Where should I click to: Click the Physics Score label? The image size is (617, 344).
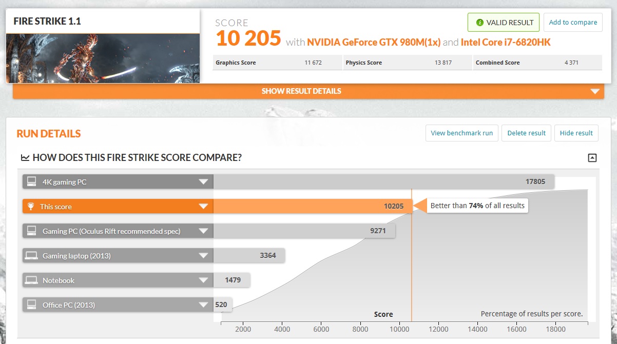tap(364, 63)
